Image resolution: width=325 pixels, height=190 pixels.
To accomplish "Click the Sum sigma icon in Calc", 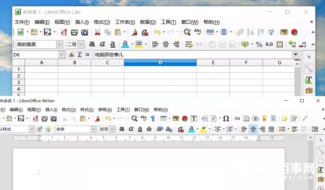I will coord(80,55).
